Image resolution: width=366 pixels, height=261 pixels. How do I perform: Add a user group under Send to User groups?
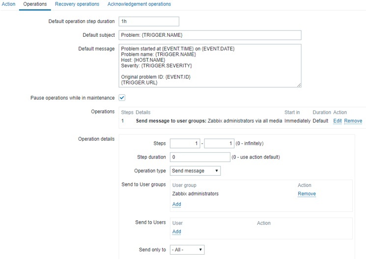(176, 204)
